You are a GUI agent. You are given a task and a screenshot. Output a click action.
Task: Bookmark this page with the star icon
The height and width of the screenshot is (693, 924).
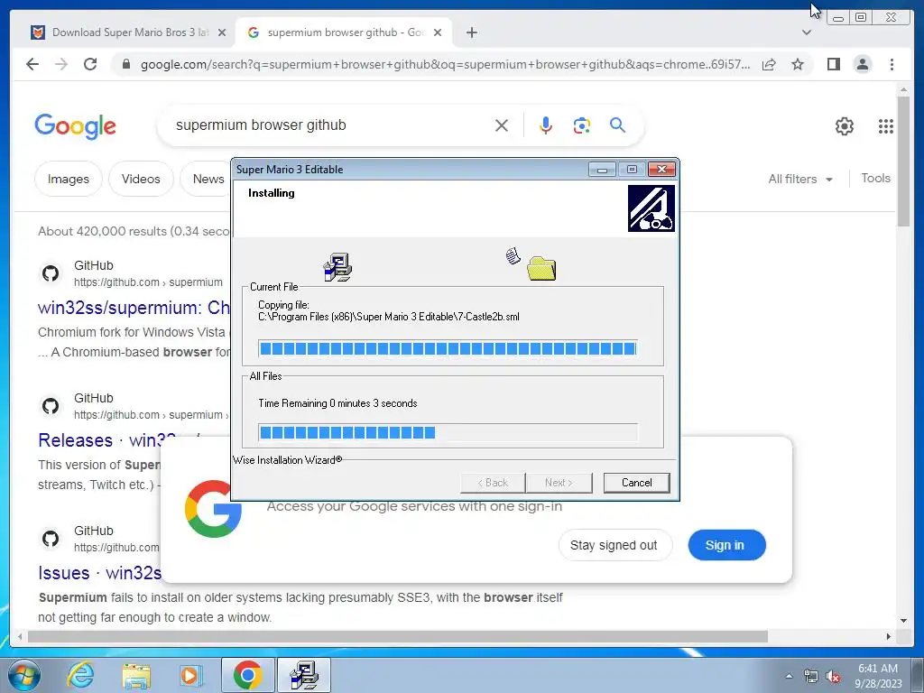pos(798,64)
